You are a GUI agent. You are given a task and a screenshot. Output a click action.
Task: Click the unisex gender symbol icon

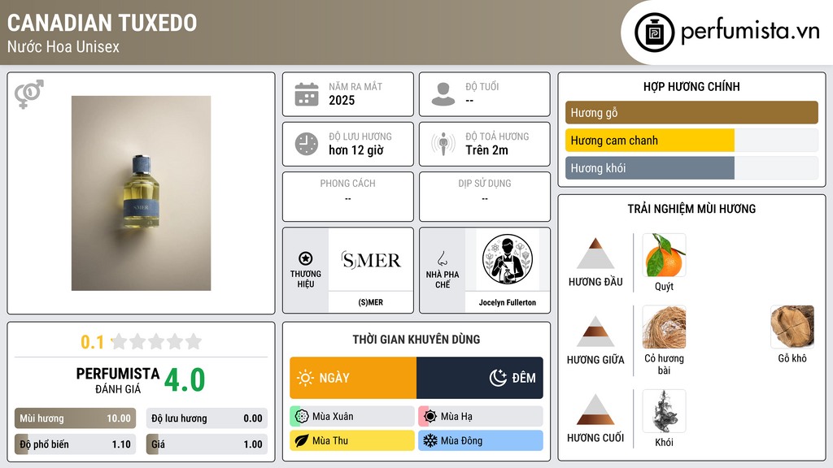[28, 94]
